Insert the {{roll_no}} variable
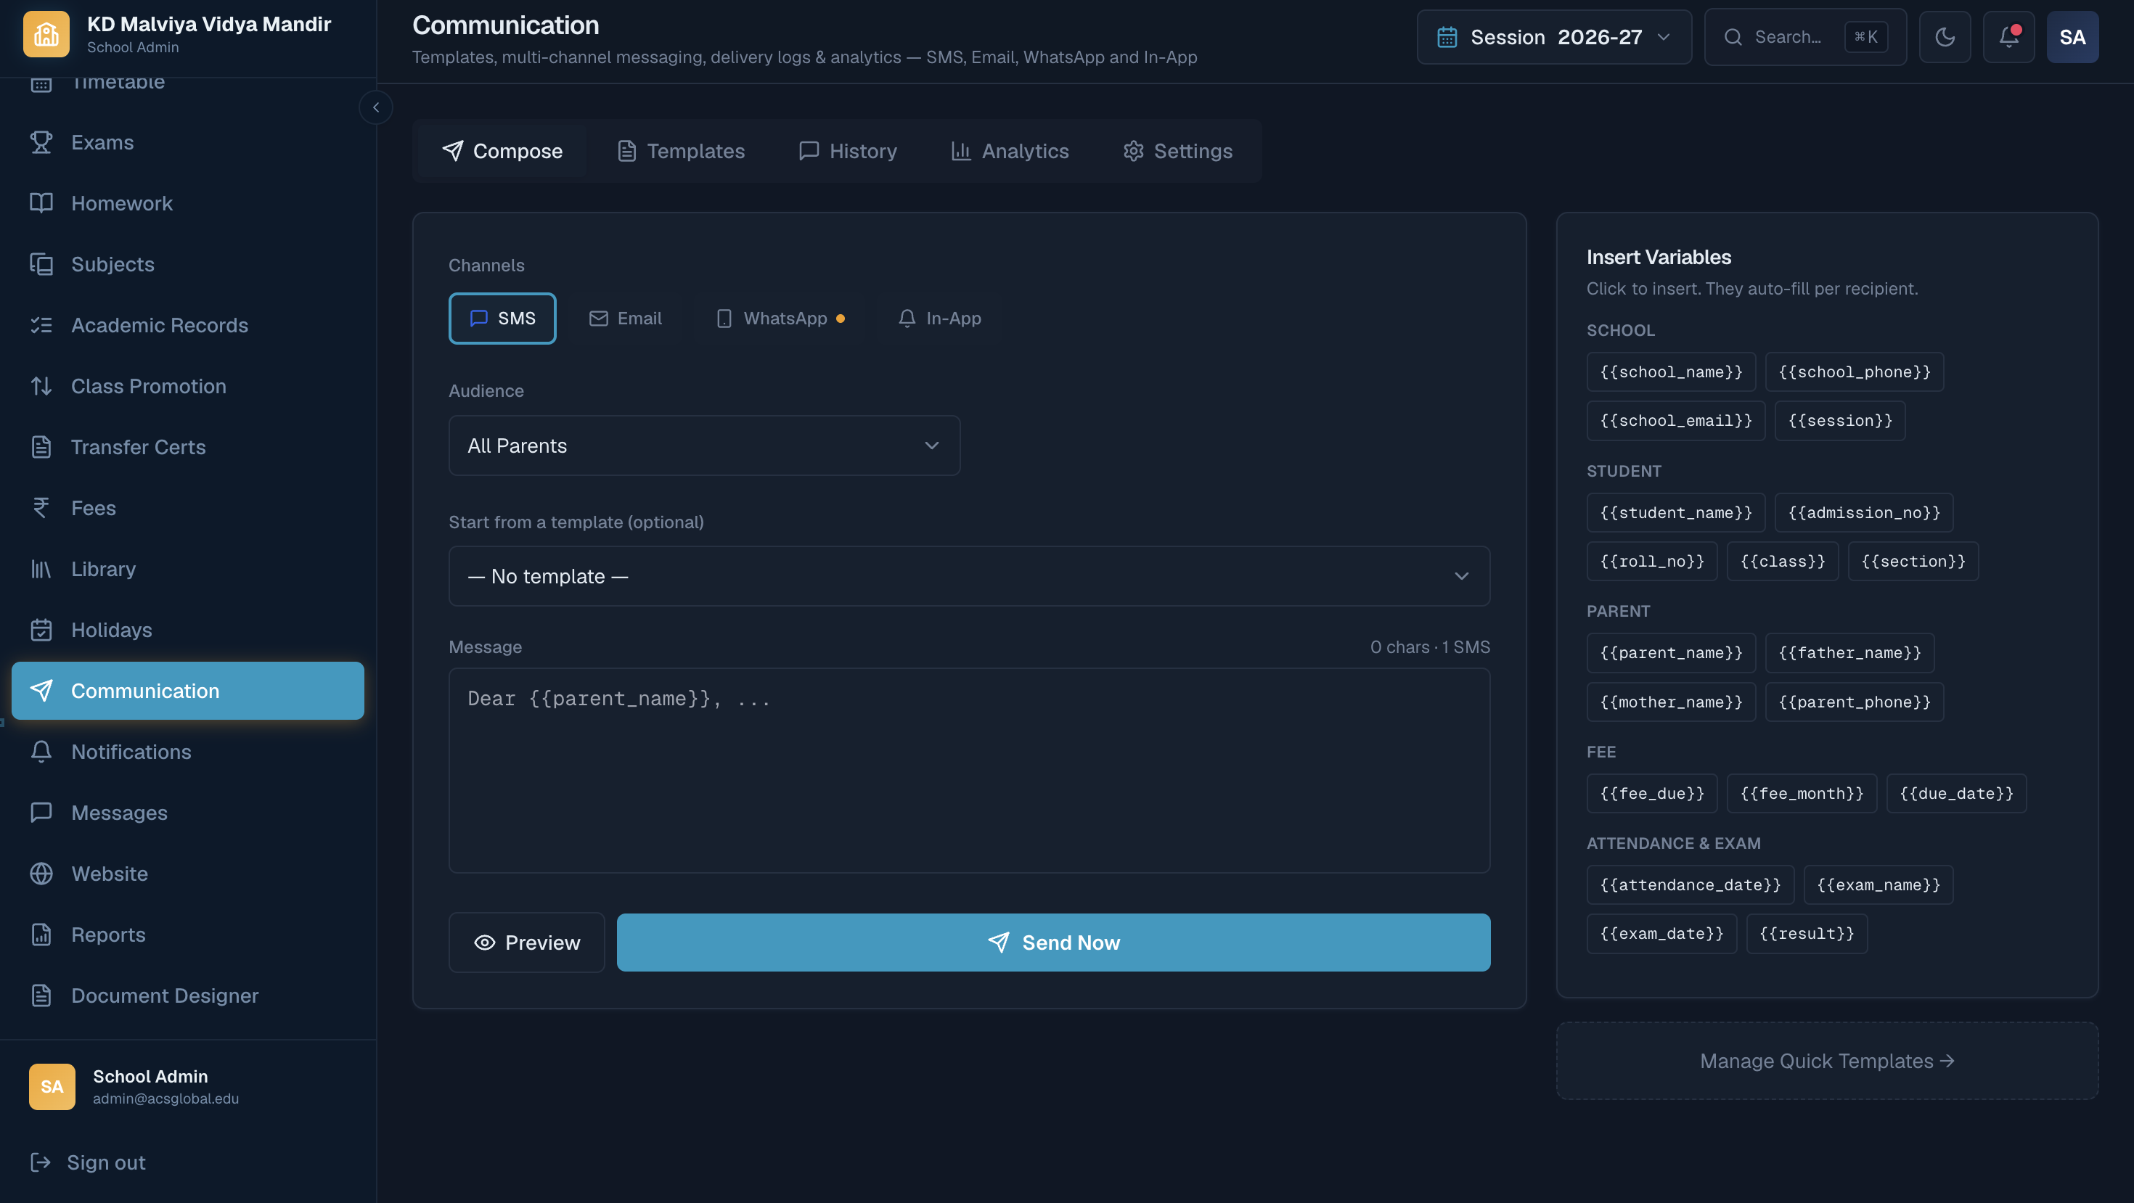Image resolution: width=2134 pixels, height=1203 pixels. tap(1652, 562)
